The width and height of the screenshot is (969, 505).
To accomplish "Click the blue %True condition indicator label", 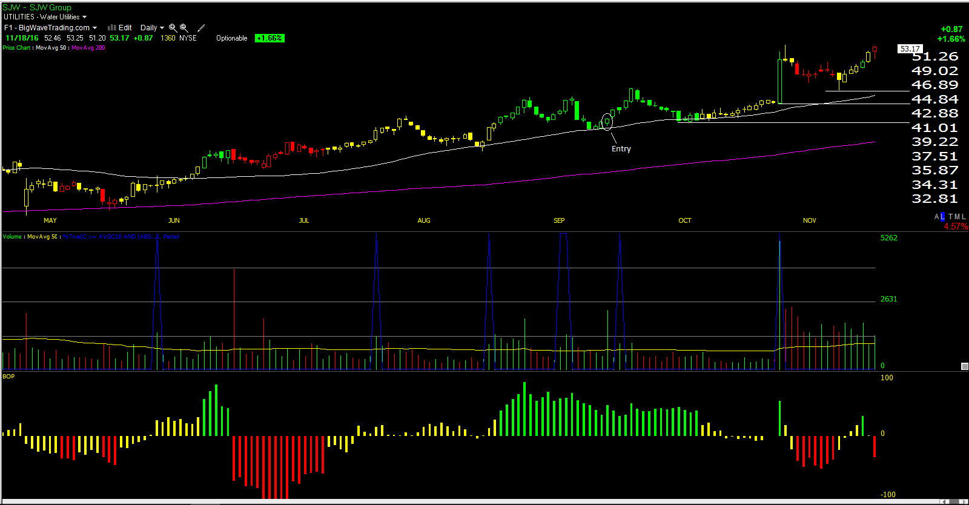I will [x=121, y=237].
